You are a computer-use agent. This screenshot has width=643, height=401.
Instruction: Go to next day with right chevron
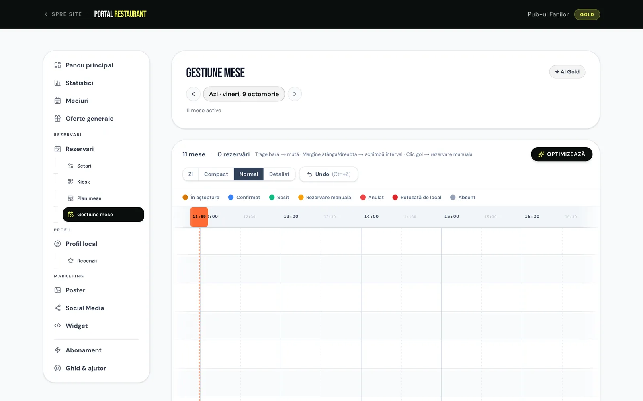(x=295, y=94)
